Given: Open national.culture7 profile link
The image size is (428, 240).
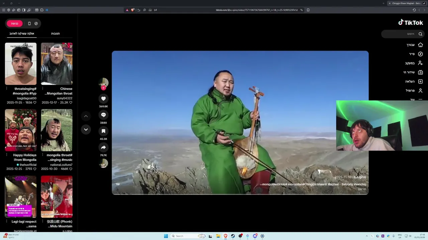Looking at the screenshot, I should (x=61, y=165).
